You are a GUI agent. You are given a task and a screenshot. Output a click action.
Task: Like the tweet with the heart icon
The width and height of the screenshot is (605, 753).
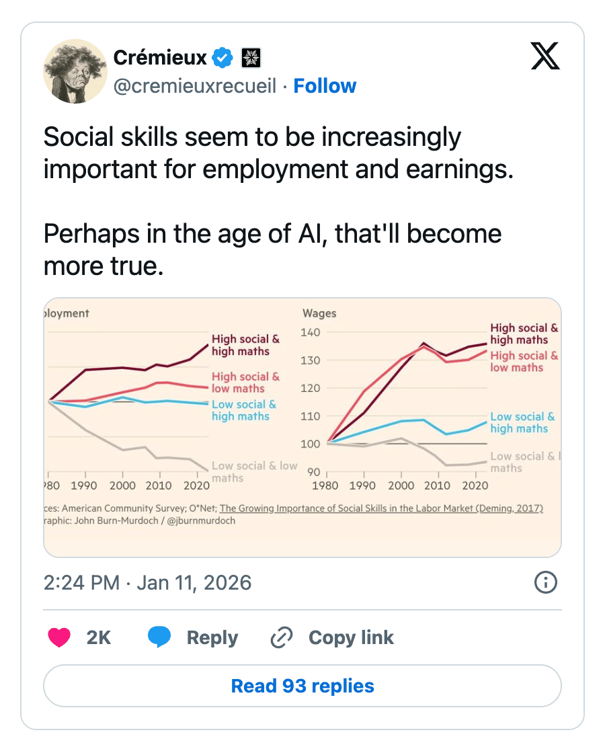(59, 637)
